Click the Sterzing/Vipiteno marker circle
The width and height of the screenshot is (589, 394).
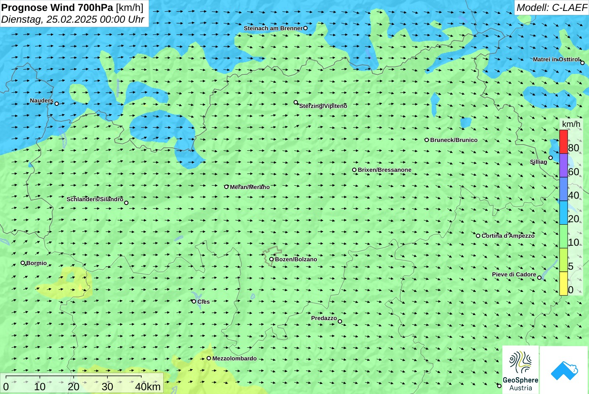(296, 102)
